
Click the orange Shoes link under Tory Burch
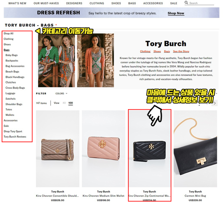pyautogui.click(x=157, y=51)
